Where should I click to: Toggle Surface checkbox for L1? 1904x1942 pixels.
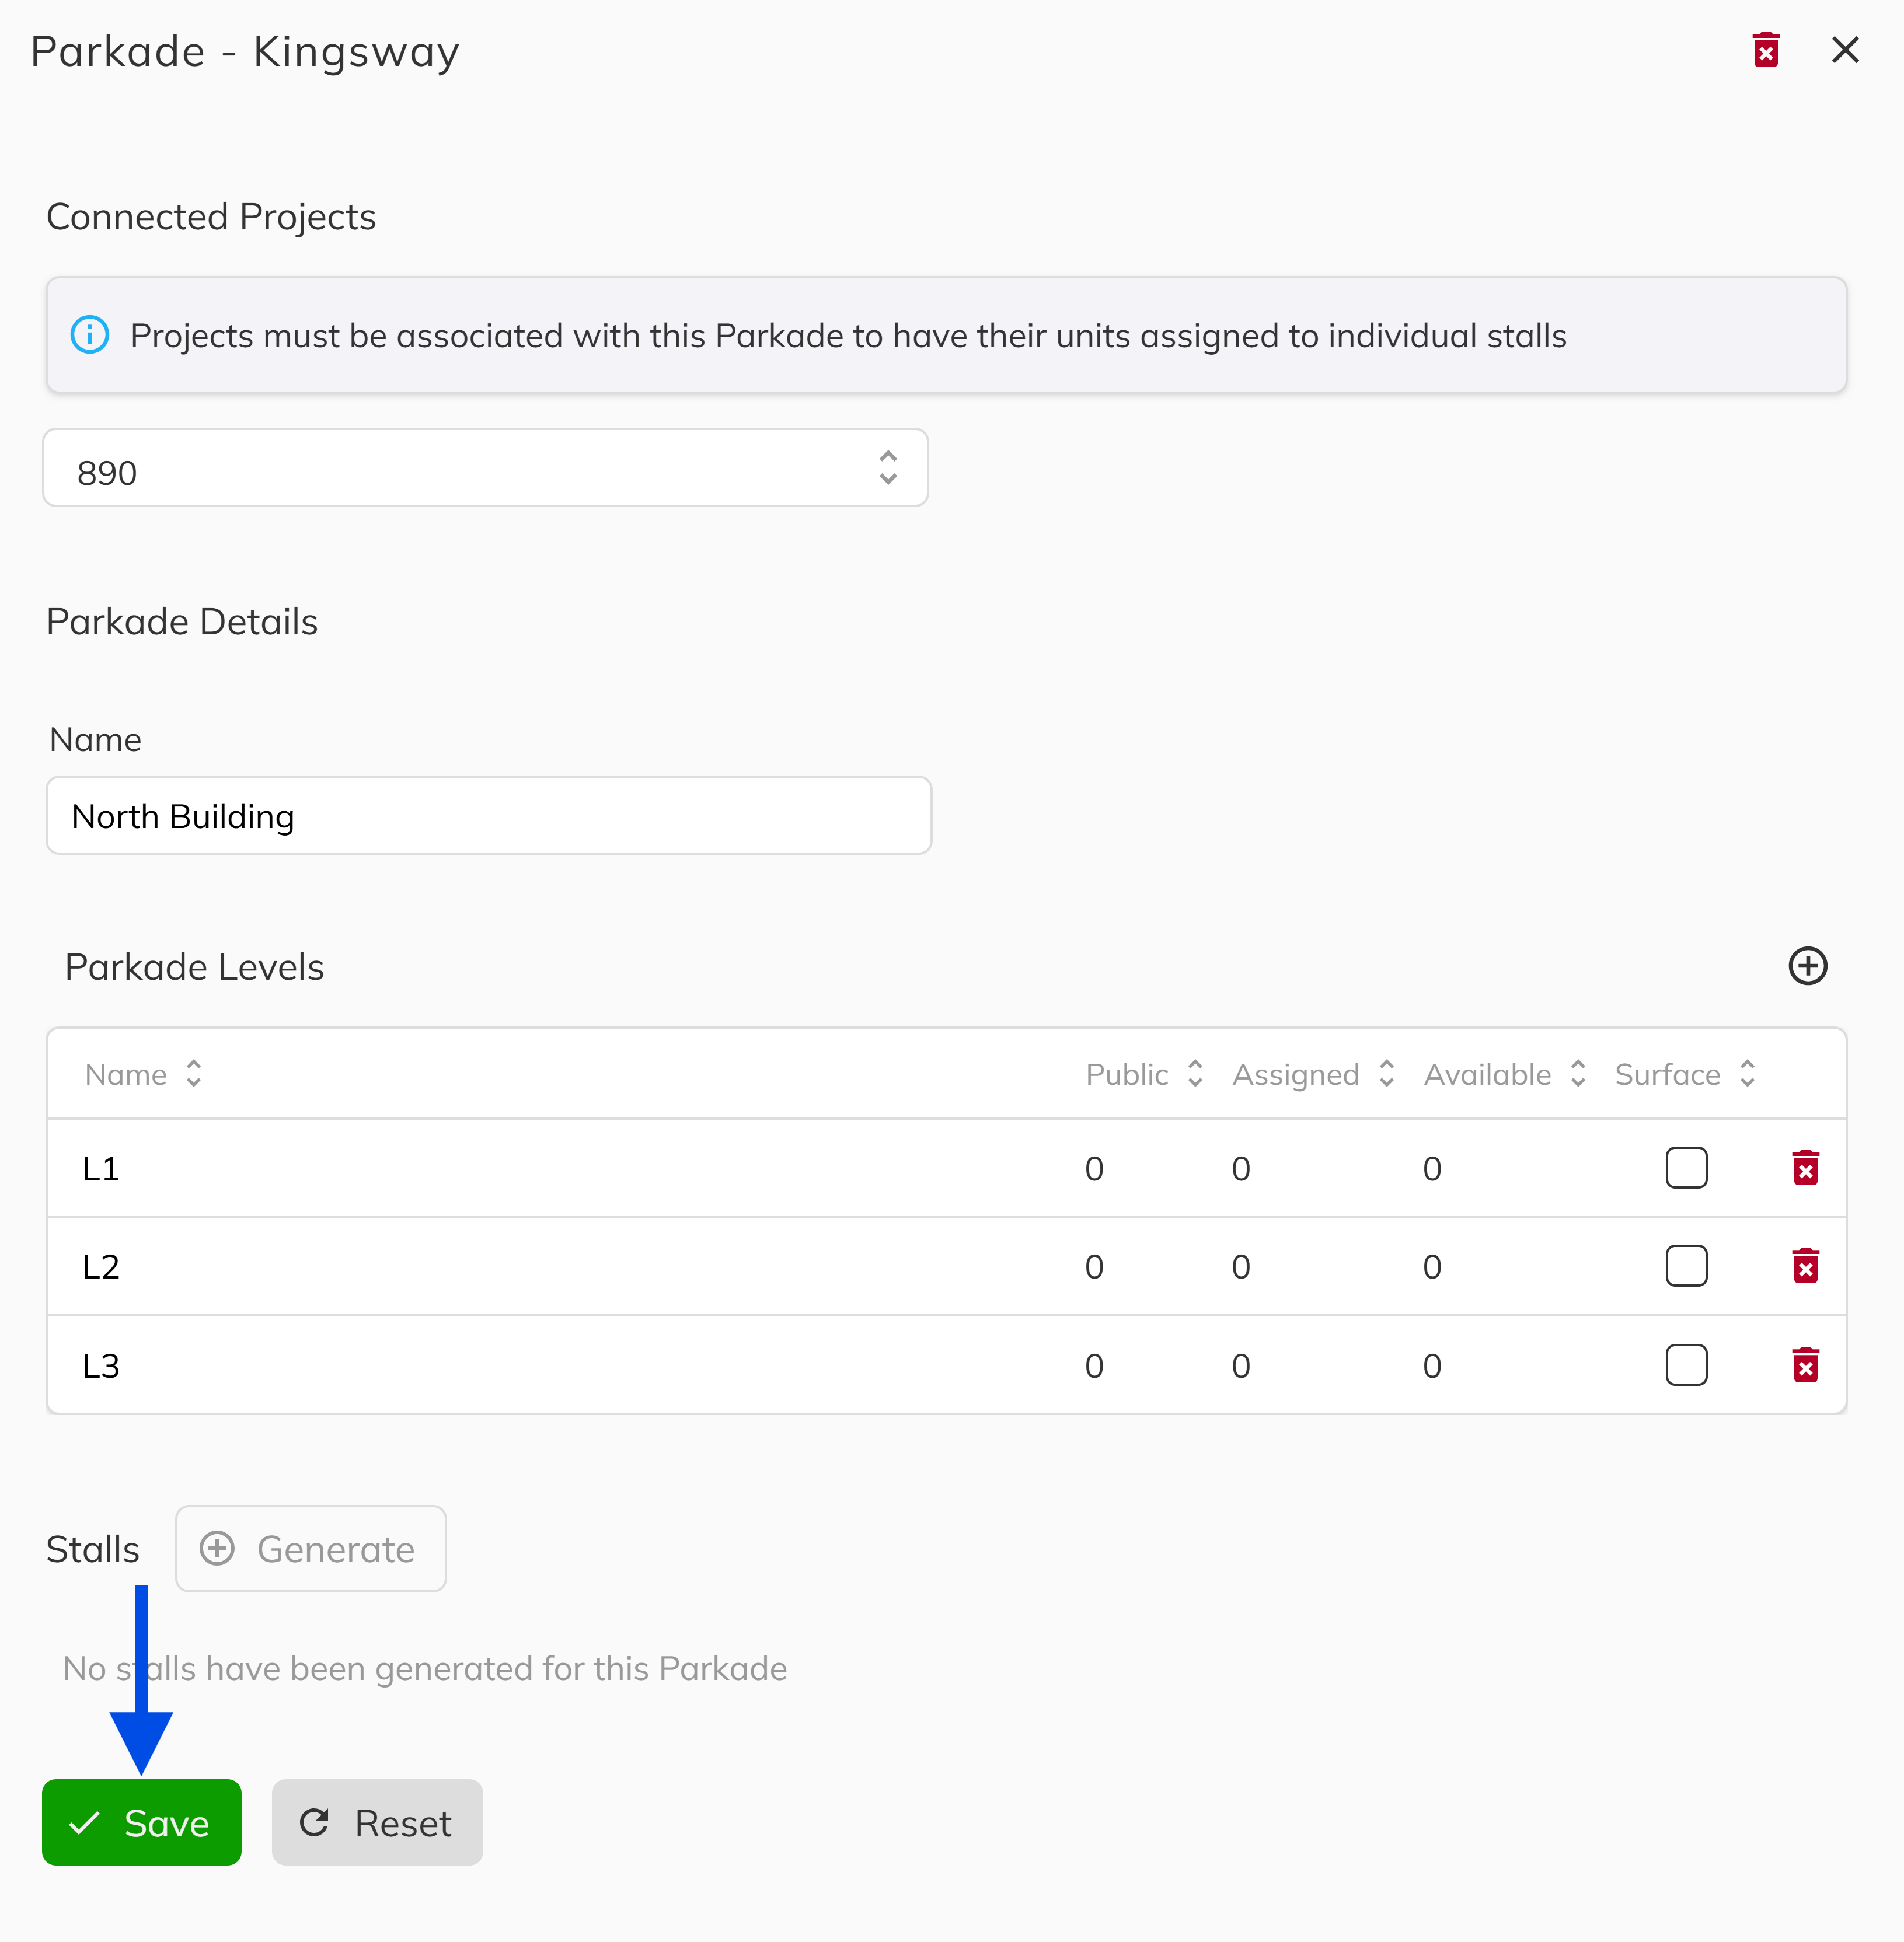[x=1686, y=1168]
